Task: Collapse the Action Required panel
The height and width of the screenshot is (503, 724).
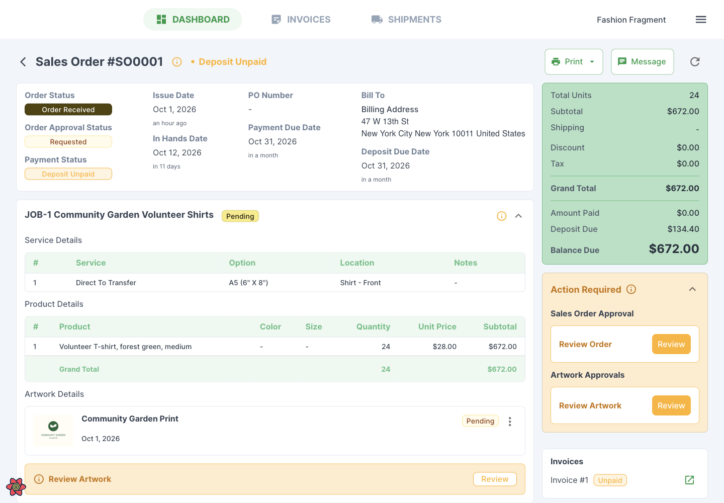Action: [x=692, y=289]
